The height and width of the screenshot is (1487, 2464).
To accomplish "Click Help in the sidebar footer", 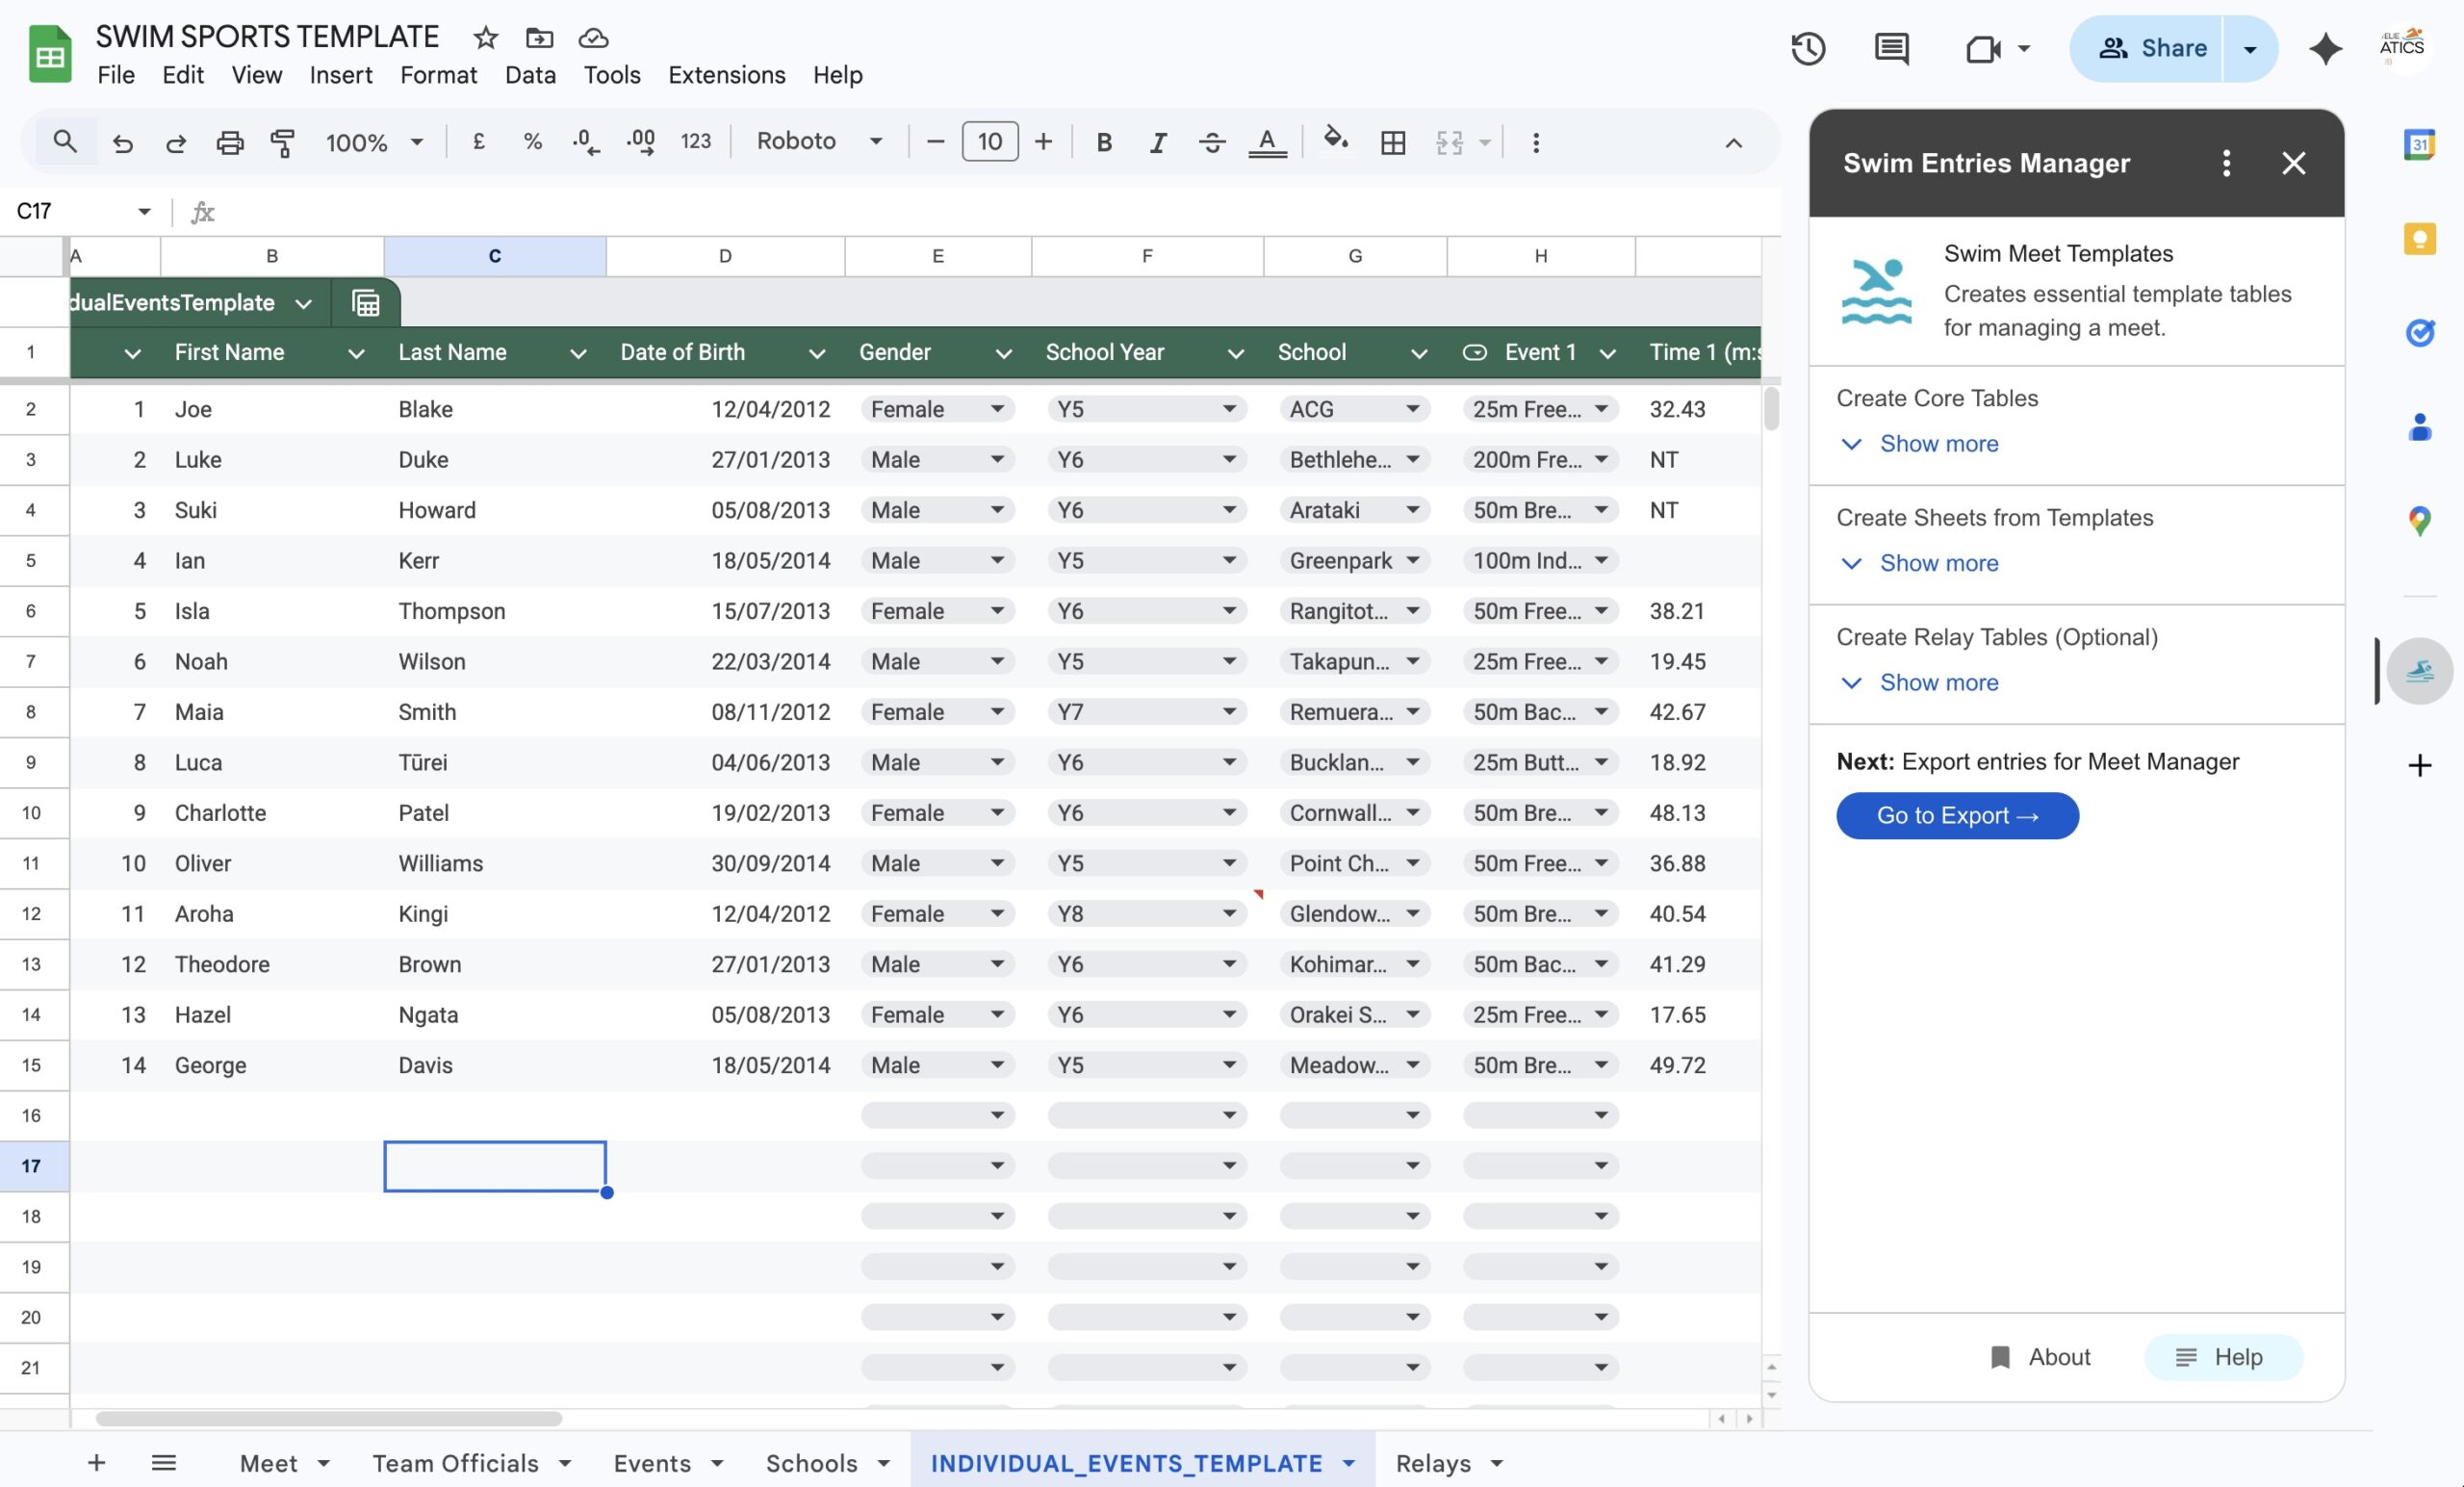I will click(x=2222, y=1357).
